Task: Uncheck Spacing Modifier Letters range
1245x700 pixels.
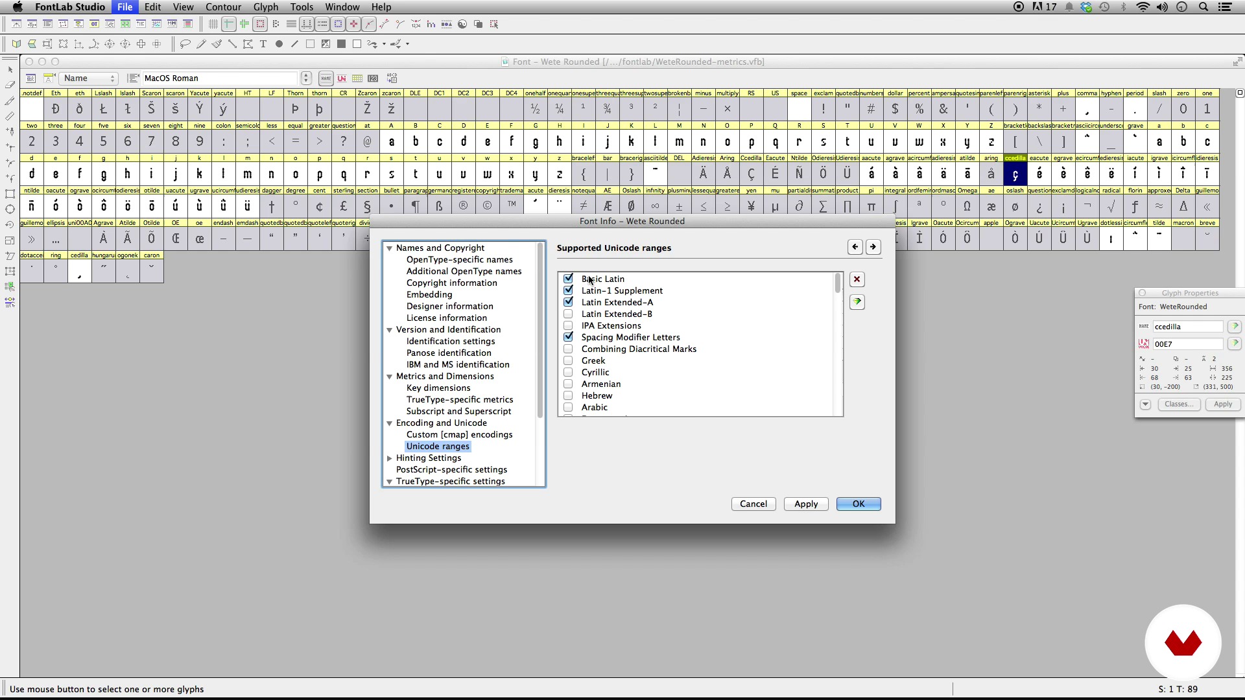Action: point(569,337)
